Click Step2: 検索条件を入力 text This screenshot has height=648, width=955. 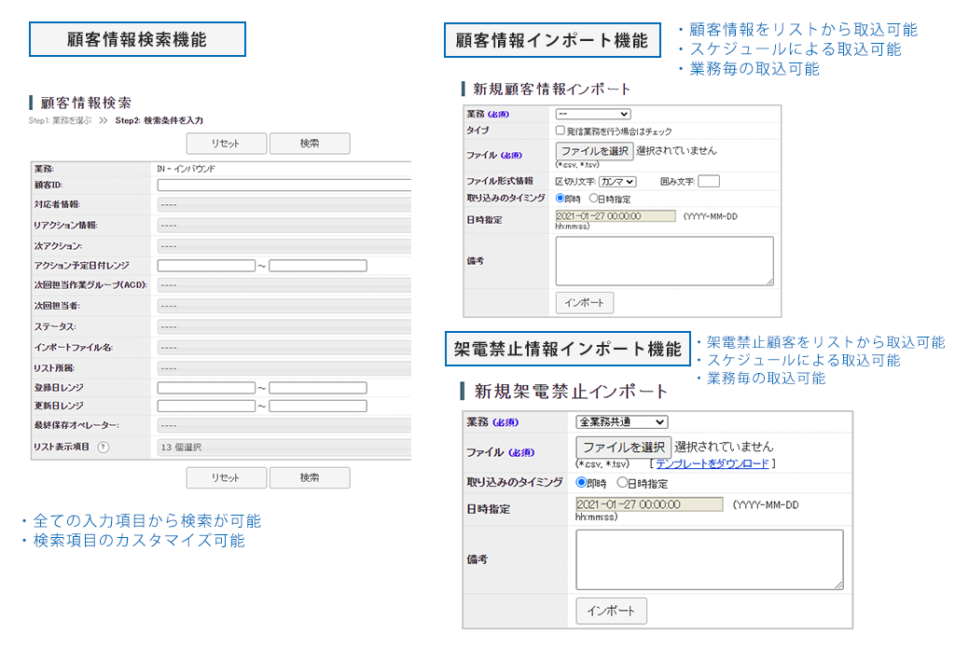click(159, 120)
